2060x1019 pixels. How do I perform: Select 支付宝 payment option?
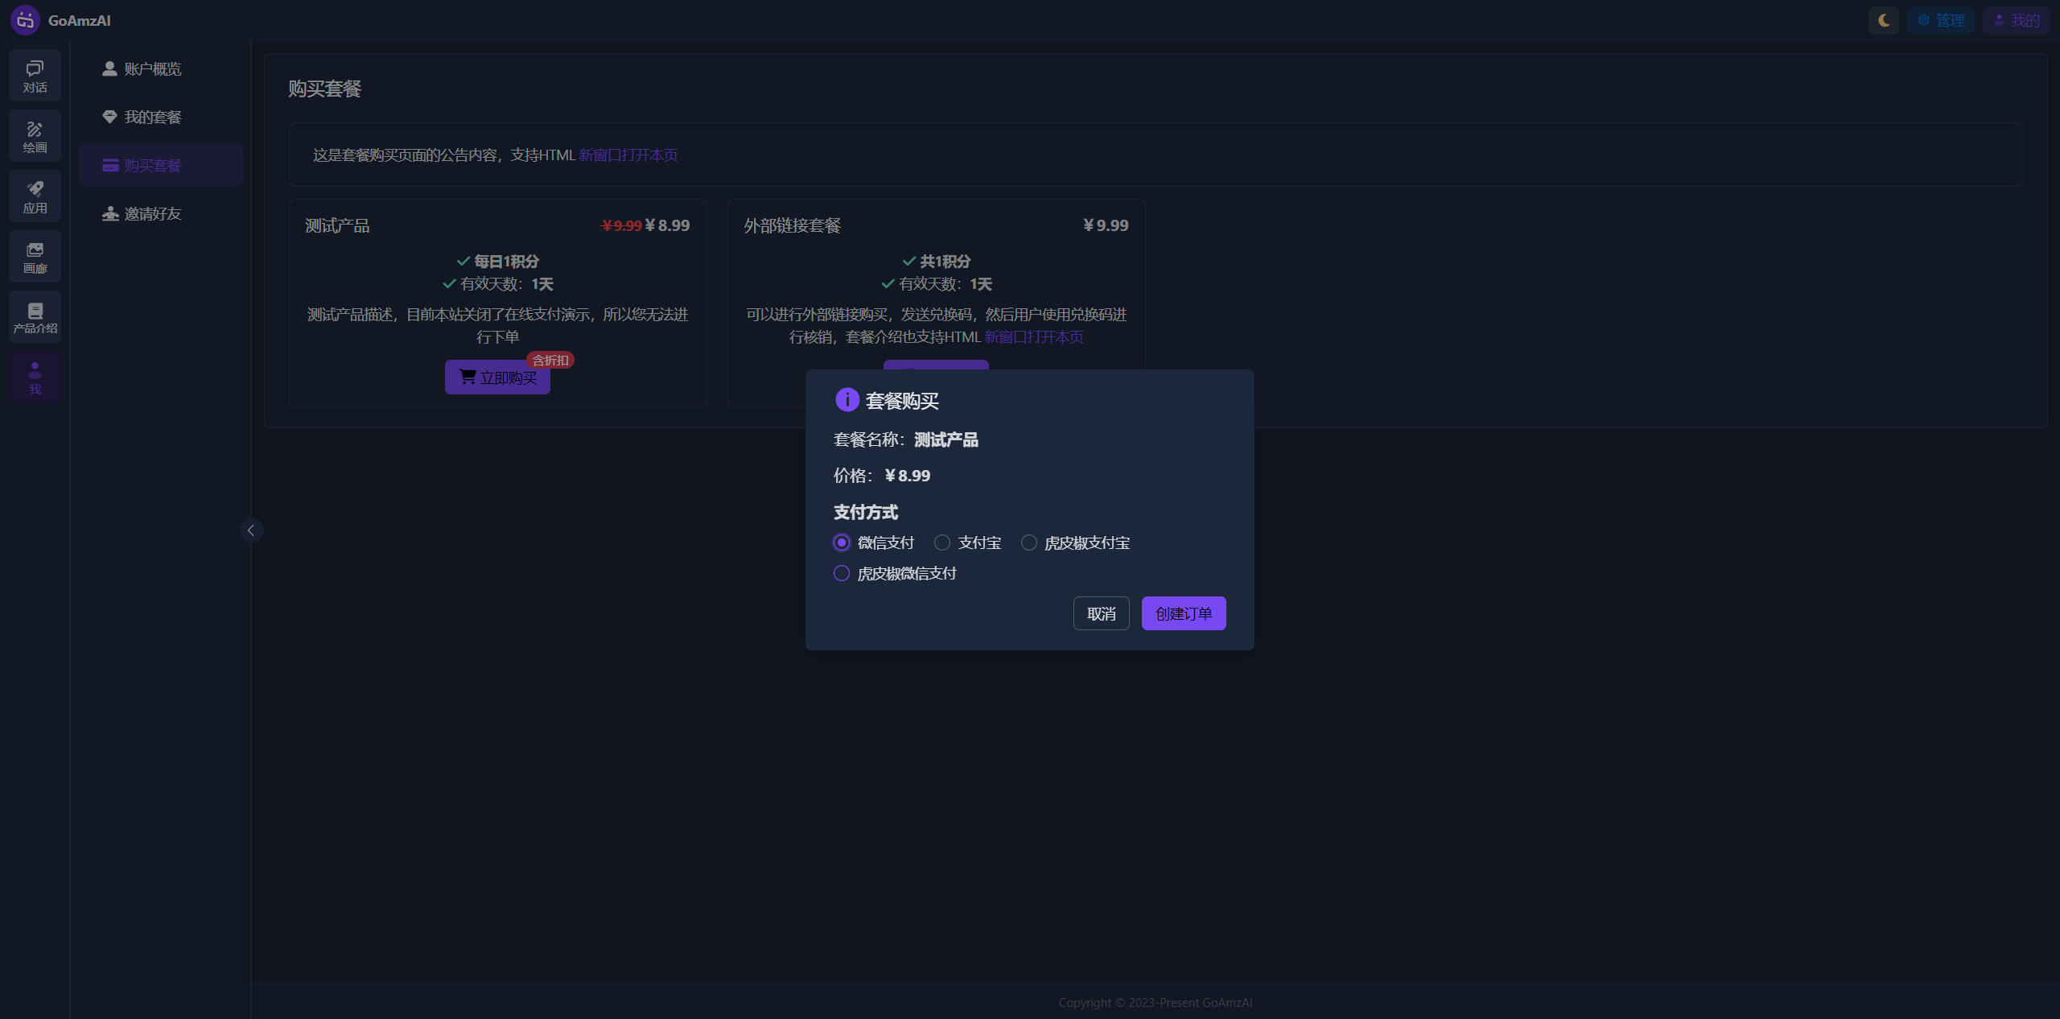coord(942,543)
